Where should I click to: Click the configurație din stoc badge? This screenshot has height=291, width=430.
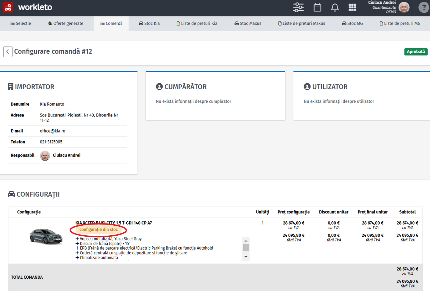[x=99, y=229]
